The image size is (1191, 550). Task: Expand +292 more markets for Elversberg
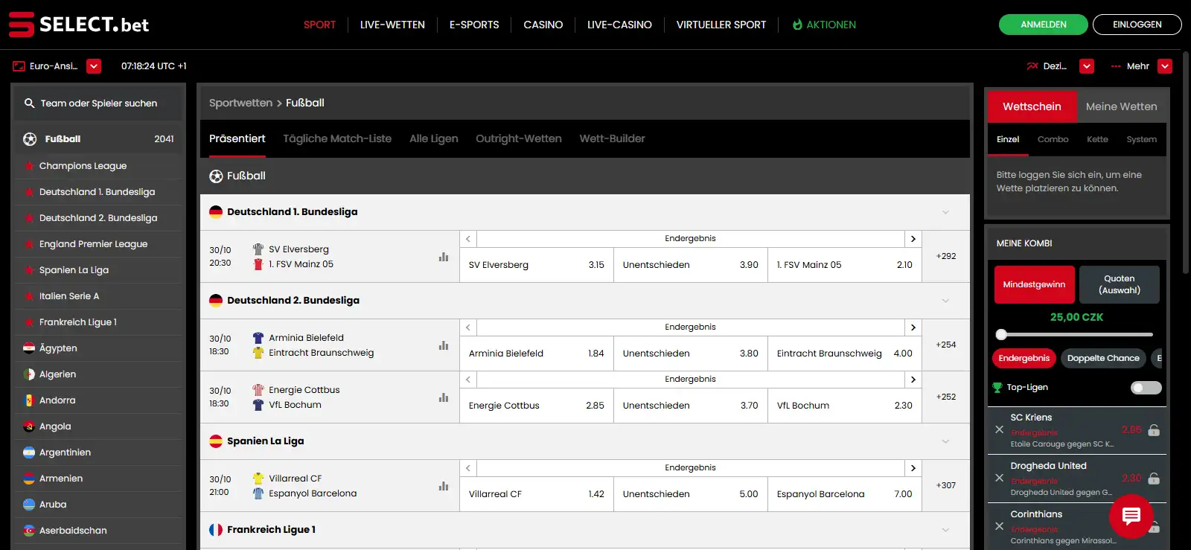(x=946, y=256)
